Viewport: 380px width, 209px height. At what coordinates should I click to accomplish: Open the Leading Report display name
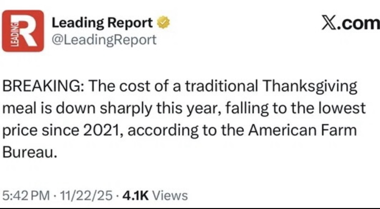coord(102,23)
